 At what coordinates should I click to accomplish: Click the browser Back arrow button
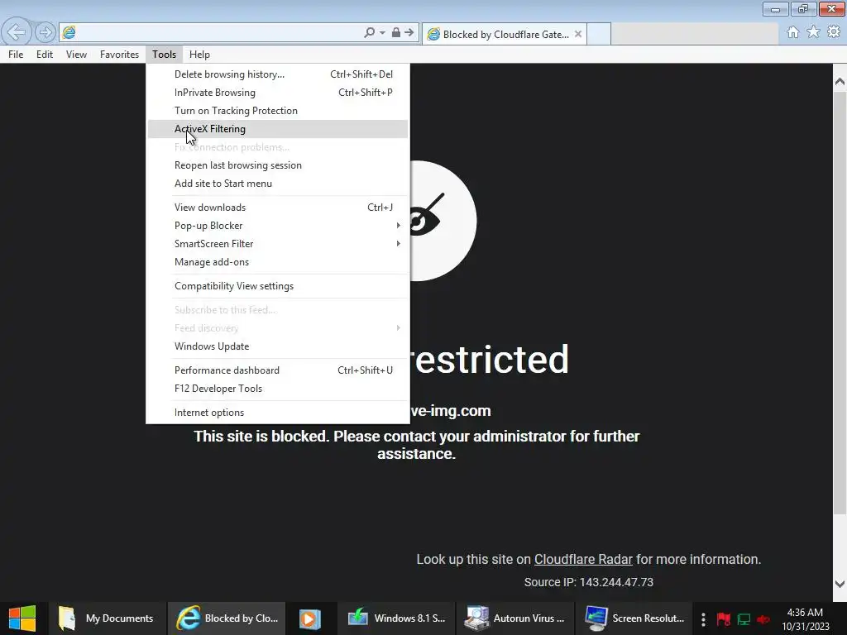[17, 32]
